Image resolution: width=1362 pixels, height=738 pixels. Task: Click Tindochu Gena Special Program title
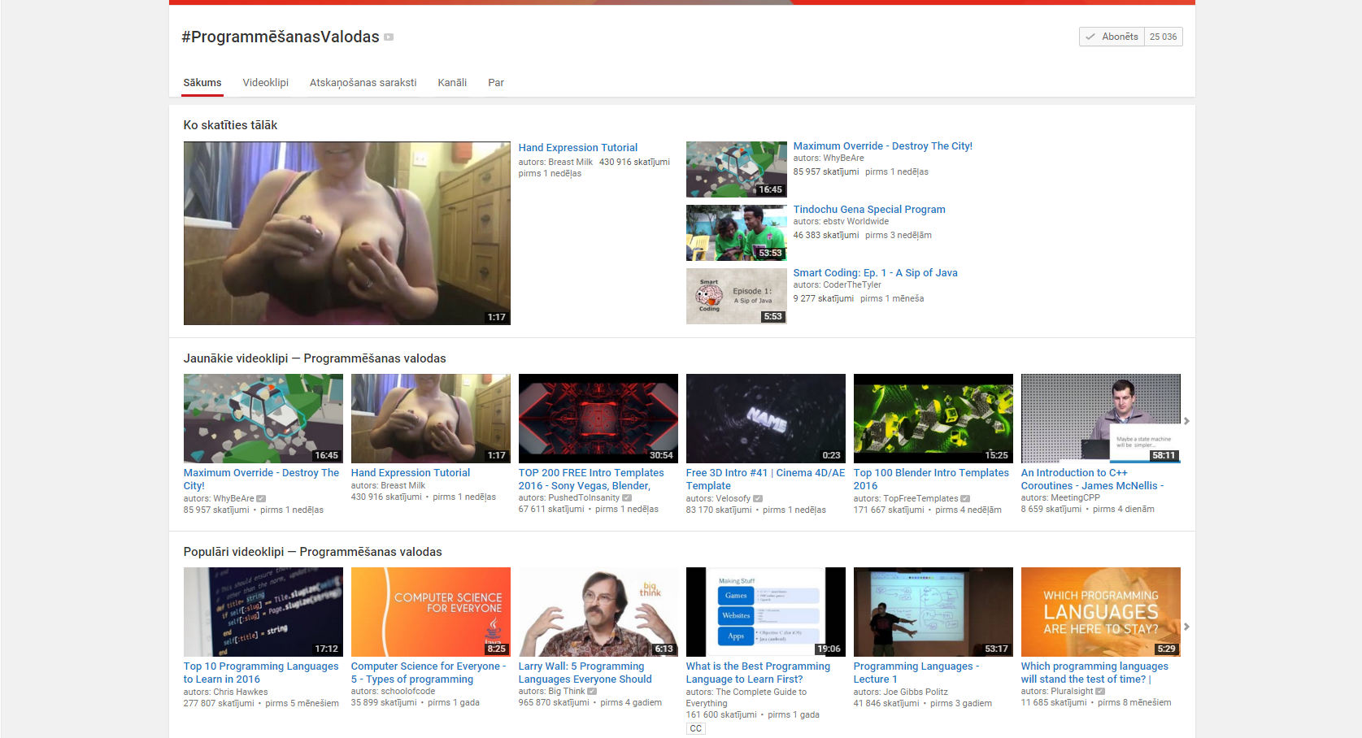869,210
